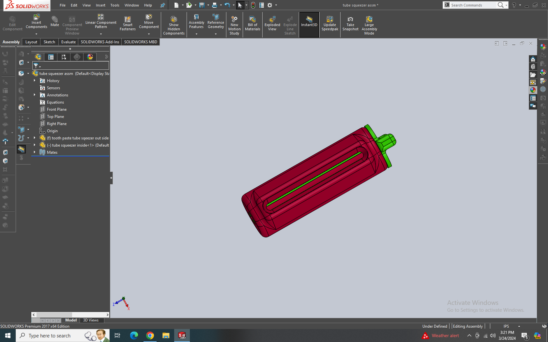Open Reference Geometry tool

click(216, 21)
